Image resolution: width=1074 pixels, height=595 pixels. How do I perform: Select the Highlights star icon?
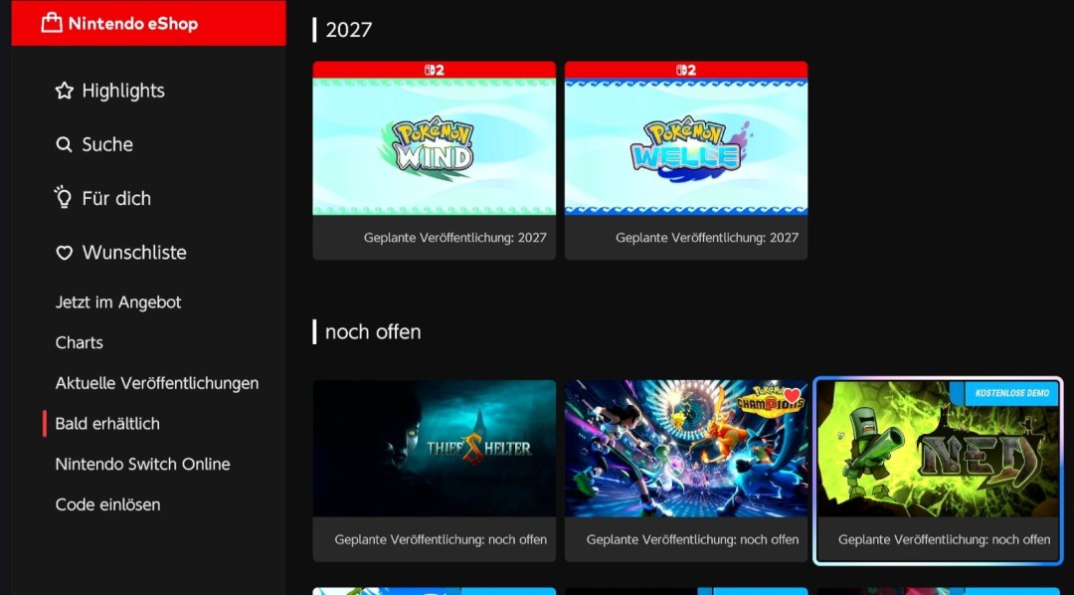[62, 90]
